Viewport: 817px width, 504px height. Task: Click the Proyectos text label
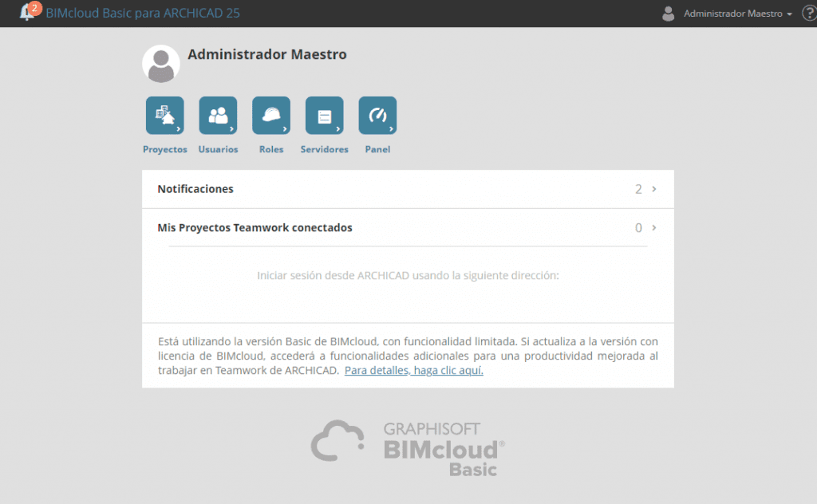click(164, 149)
